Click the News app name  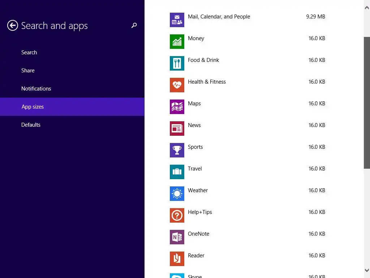[x=194, y=125]
